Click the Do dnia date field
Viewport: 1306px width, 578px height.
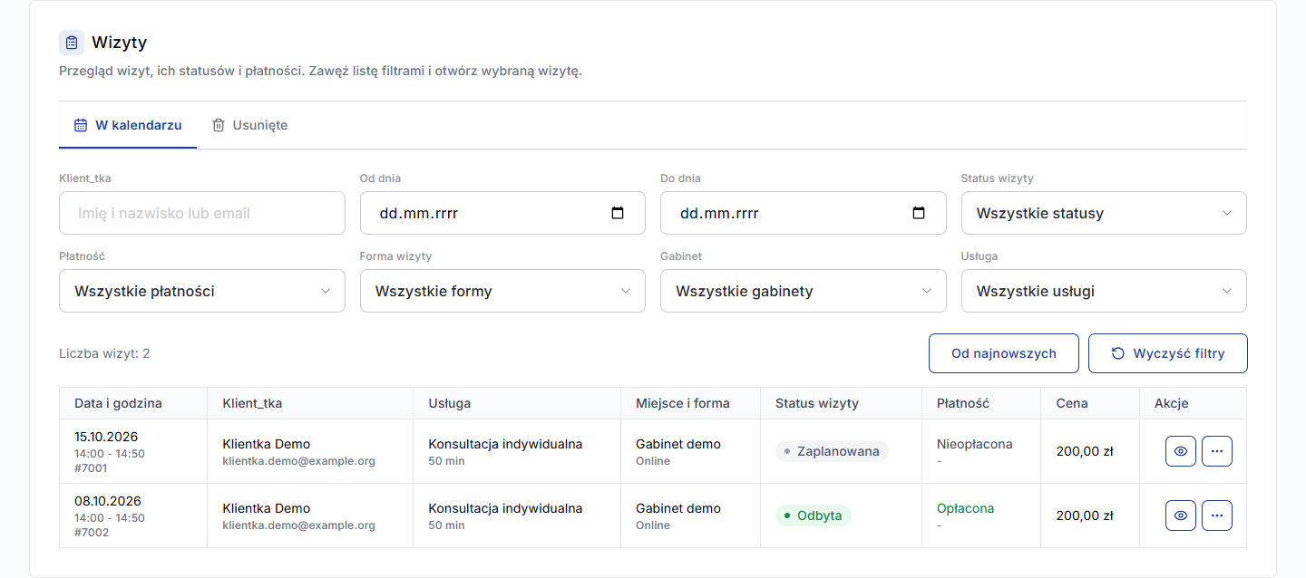tap(803, 213)
